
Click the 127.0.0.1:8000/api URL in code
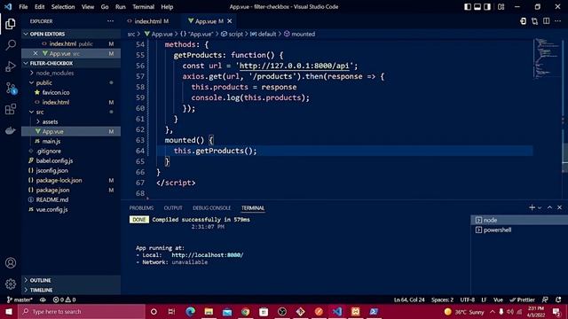point(294,66)
